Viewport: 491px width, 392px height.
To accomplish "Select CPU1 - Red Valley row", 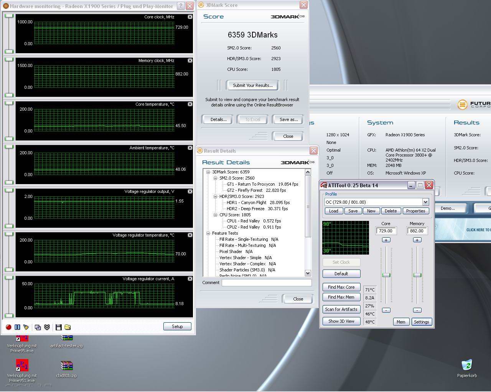I will (254, 221).
